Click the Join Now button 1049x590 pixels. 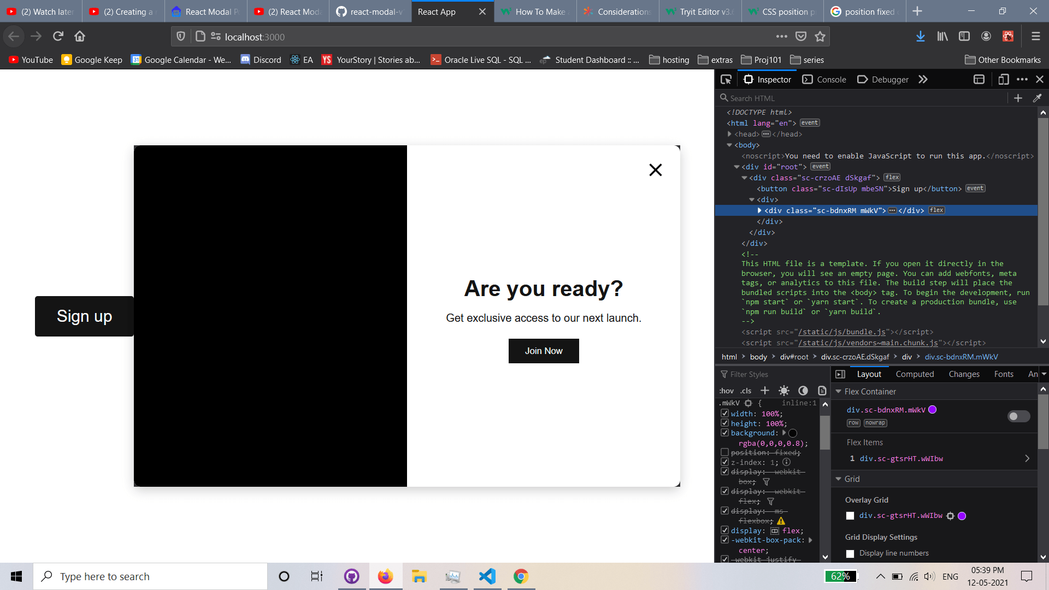(x=543, y=351)
